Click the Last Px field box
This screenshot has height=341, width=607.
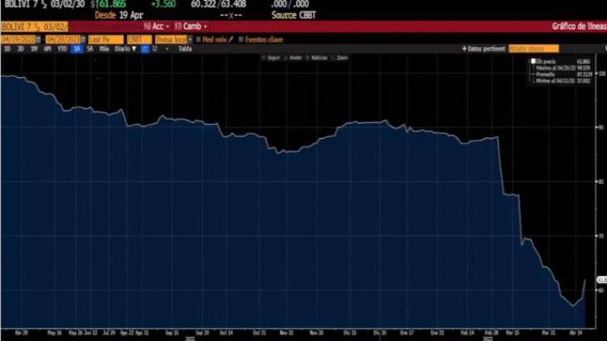point(104,39)
